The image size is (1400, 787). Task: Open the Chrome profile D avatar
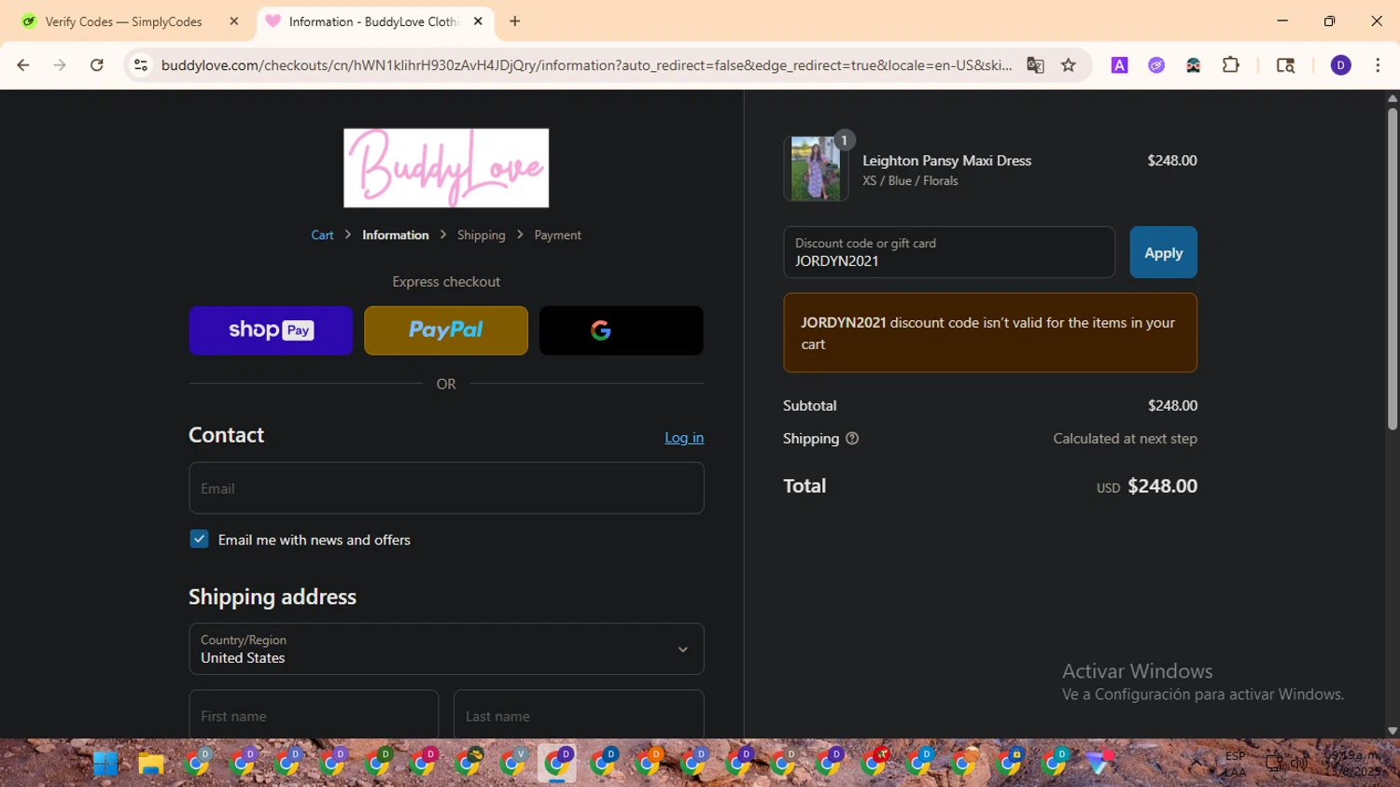(x=1340, y=65)
